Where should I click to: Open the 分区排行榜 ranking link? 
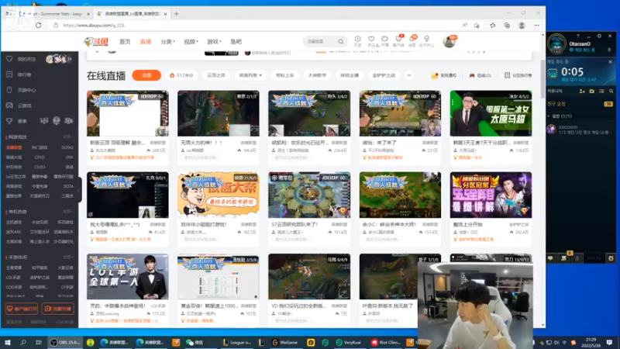[x=518, y=75]
